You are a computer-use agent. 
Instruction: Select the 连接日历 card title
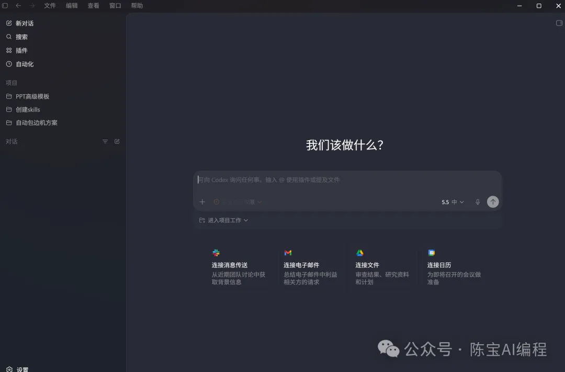point(439,265)
